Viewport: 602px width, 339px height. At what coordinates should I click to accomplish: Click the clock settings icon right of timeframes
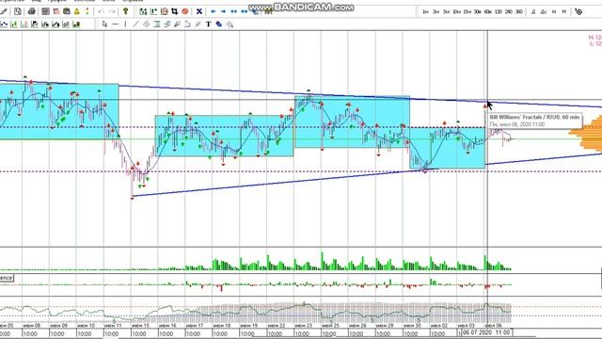click(578, 11)
